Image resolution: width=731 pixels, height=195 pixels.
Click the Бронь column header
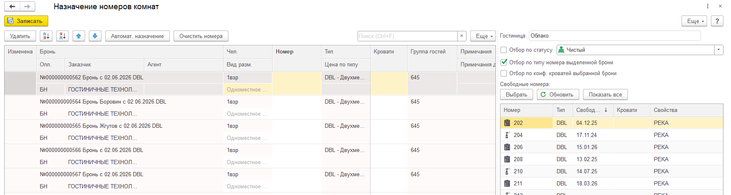point(130,52)
